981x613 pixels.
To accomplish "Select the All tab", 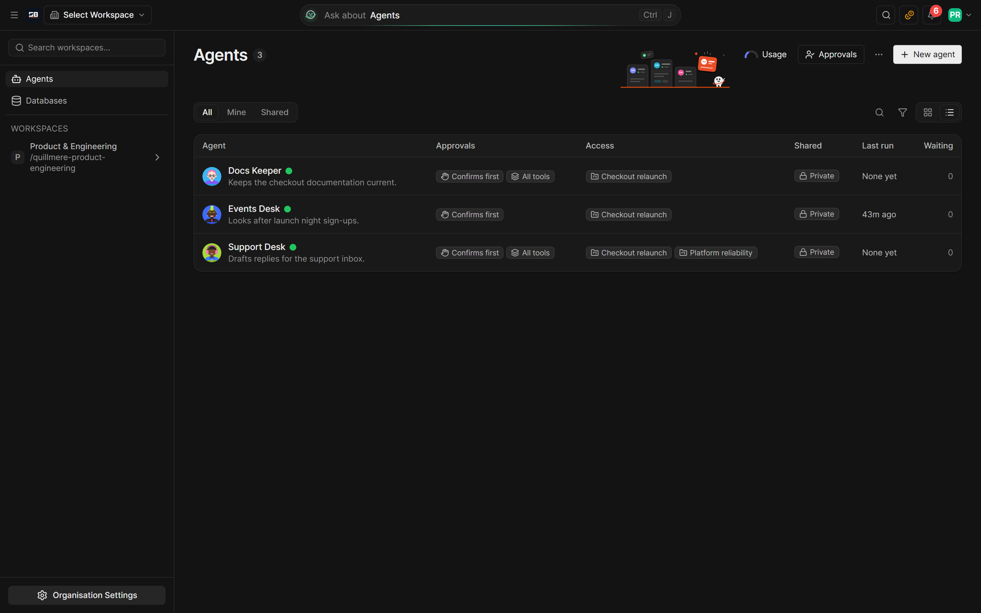I will click(207, 112).
